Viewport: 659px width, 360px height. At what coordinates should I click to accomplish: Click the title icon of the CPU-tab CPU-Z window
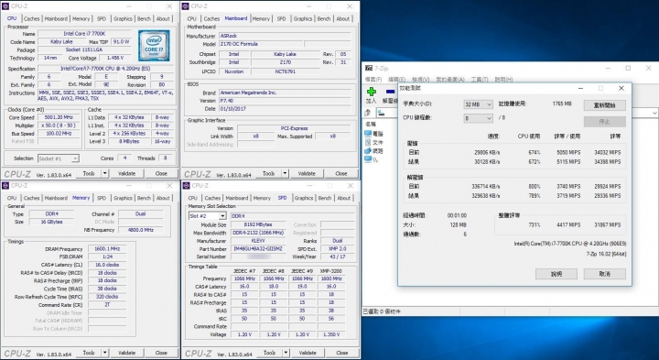point(5,6)
